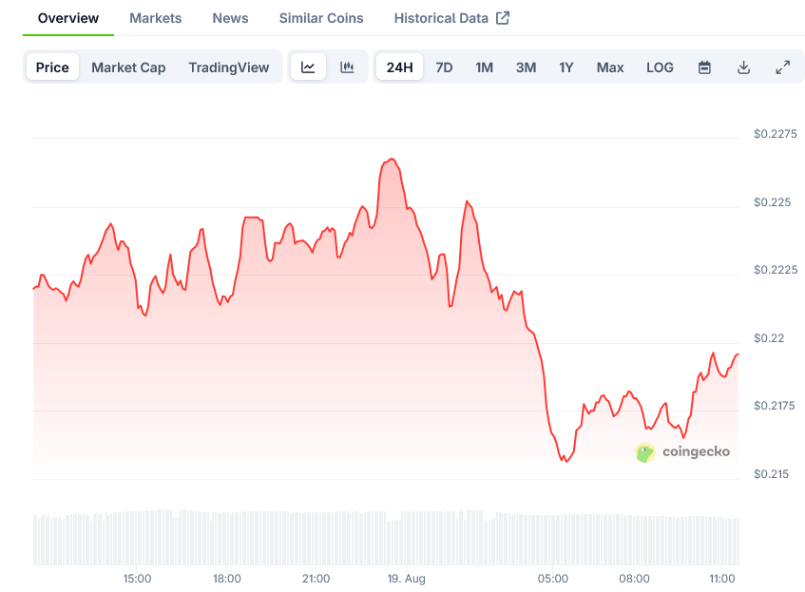Select the 1M time range
805x592 pixels.
pos(484,67)
